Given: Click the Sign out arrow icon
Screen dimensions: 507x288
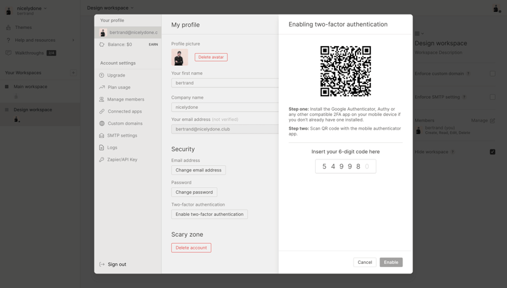Looking at the screenshot, I should pos(102,265).
